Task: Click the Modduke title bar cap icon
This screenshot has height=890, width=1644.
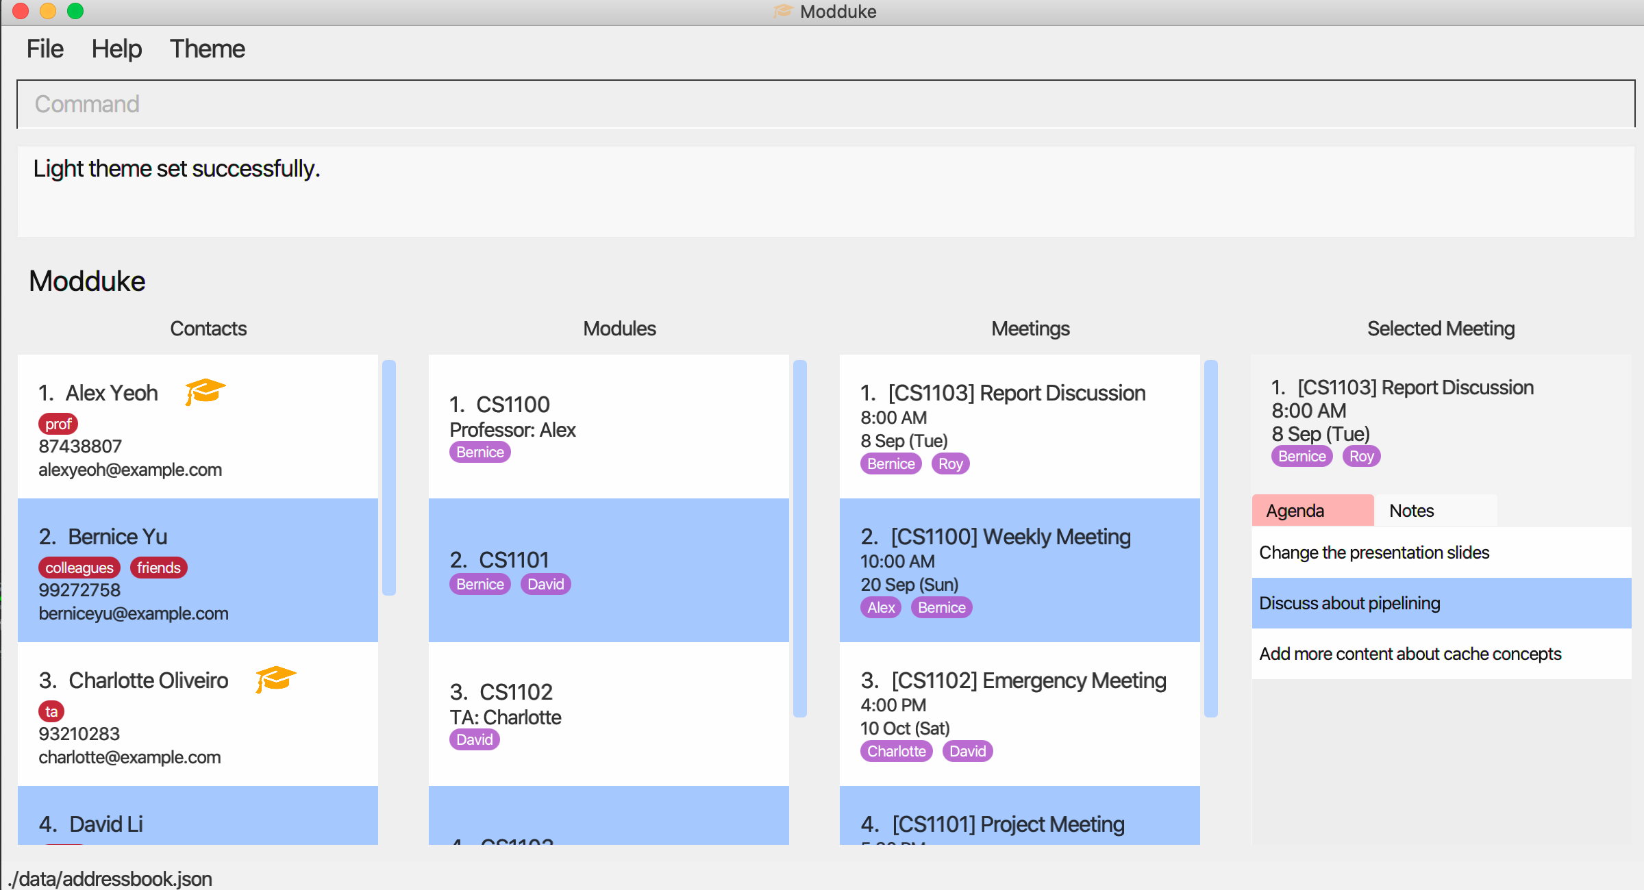Action: coord(783,11)
